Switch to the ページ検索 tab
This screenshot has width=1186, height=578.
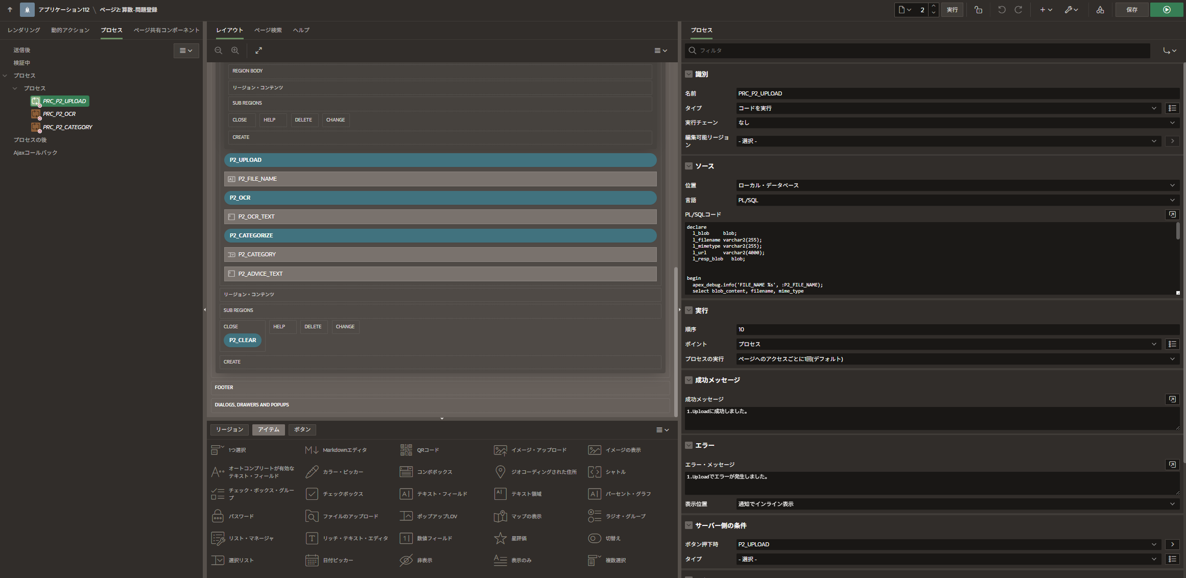[268, 30]
